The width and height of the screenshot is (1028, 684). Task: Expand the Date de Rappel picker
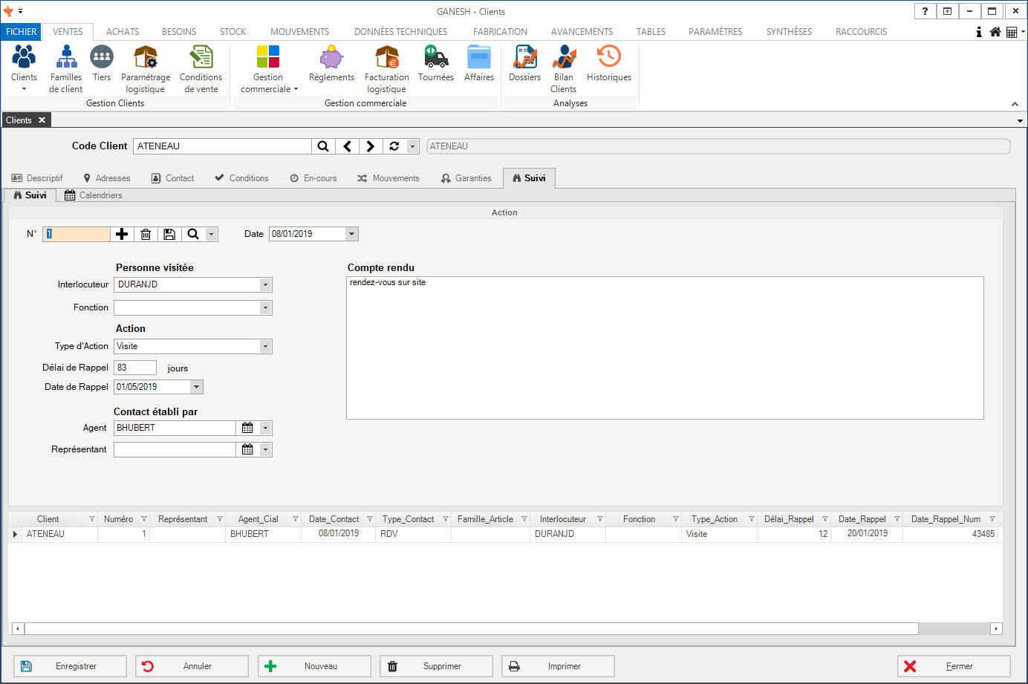(x=196, y=387)
